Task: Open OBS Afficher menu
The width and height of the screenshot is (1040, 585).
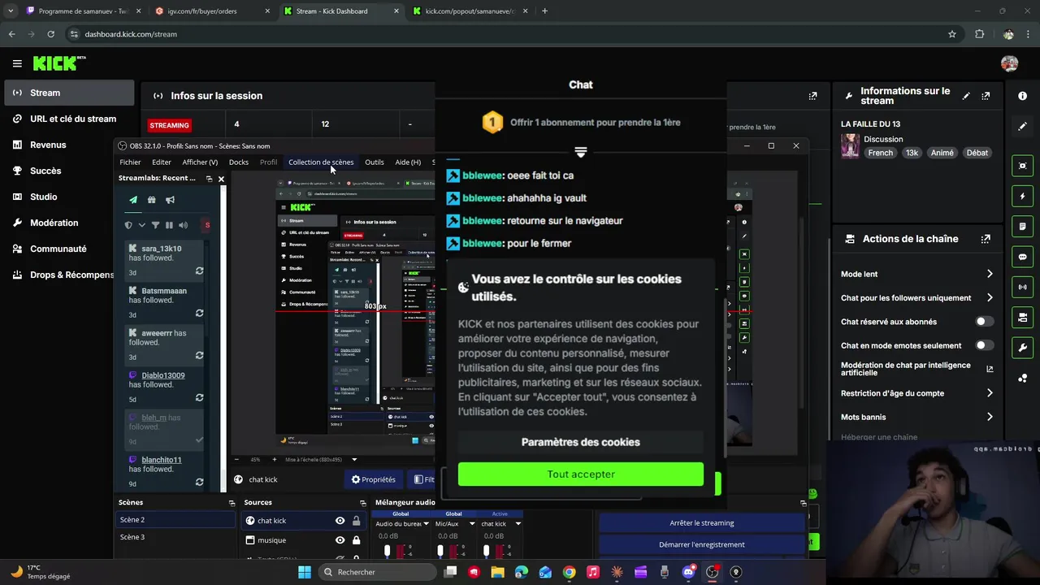Action: point(200,162)
